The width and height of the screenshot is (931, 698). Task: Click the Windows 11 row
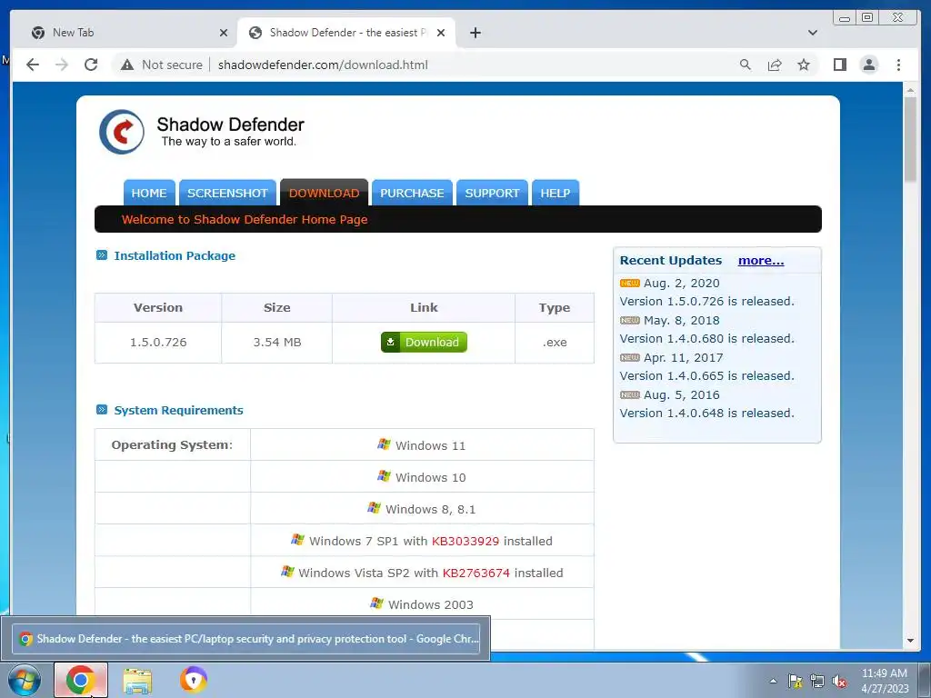422,445
